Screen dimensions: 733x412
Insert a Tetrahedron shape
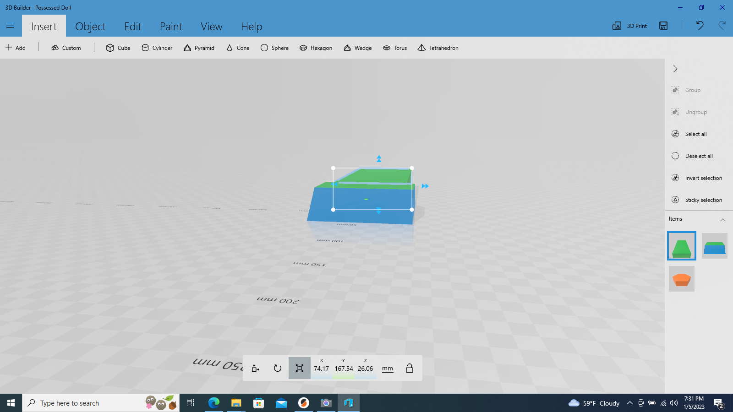(437, 48)
